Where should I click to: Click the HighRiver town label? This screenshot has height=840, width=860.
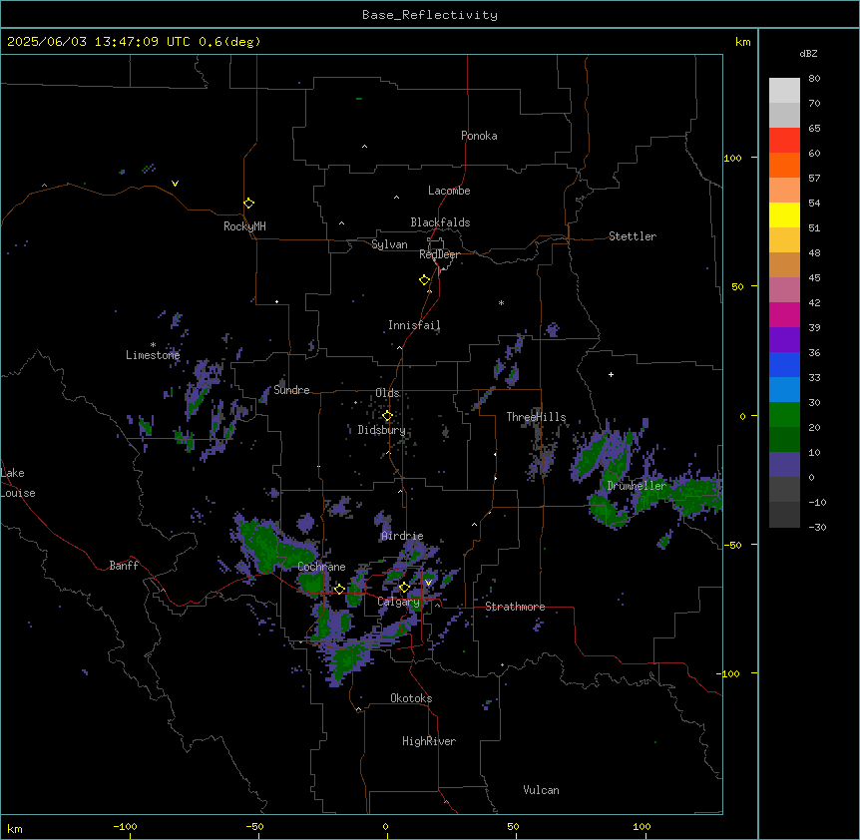click(429, 741)
